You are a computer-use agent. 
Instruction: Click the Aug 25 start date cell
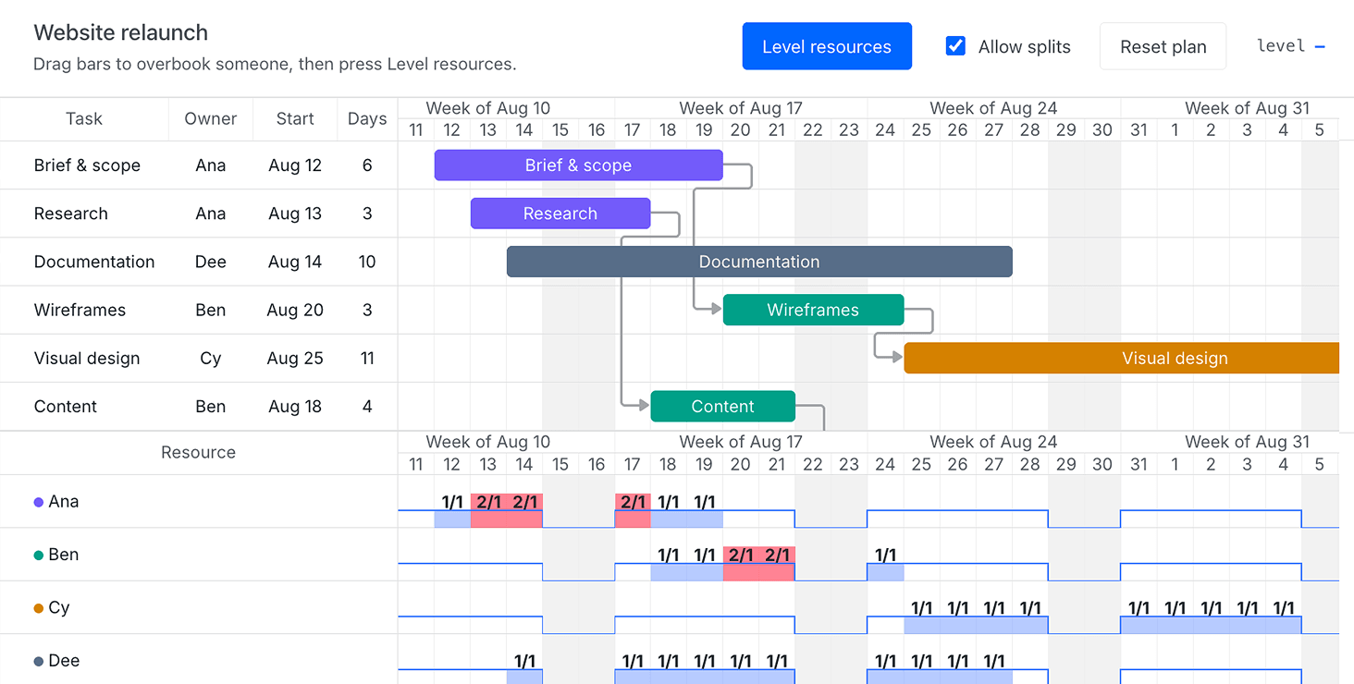295,358
